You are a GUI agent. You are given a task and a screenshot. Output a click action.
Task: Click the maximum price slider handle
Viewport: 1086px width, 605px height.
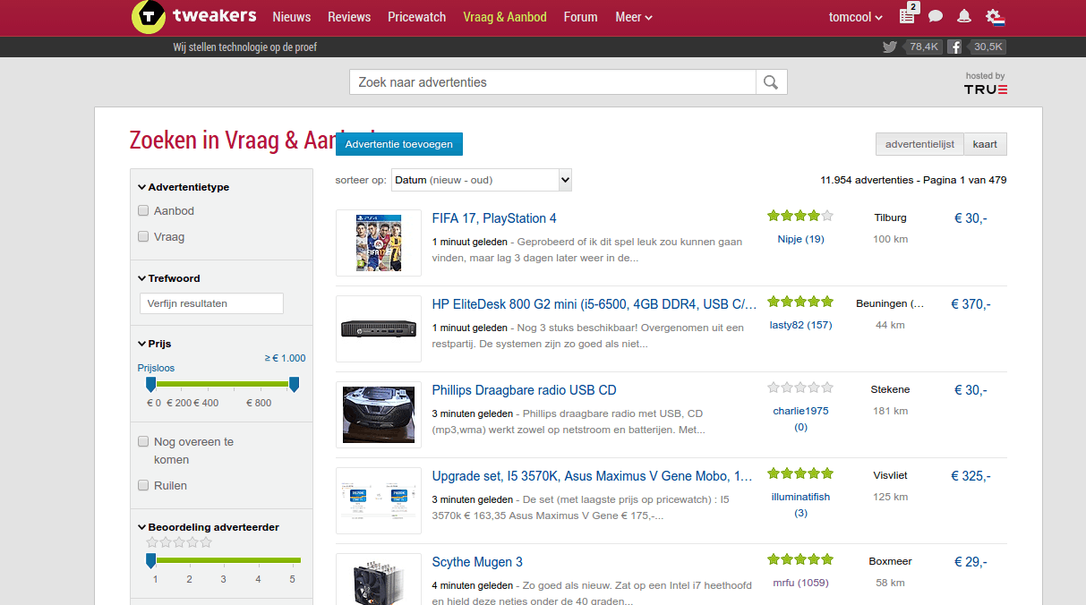294,385
